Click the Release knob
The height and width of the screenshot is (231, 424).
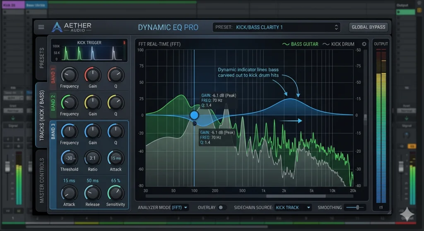point(92,193)
